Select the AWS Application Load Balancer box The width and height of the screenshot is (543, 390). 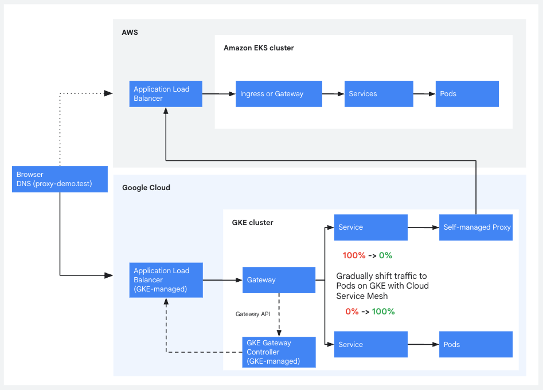(166, 94)
